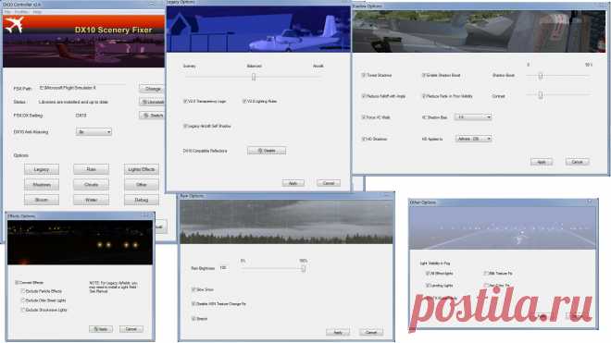The height and width of the screenshot is (343, 611).
Task: Open the Help menu in DX10 Controller
Action: (x=37, y=12)
